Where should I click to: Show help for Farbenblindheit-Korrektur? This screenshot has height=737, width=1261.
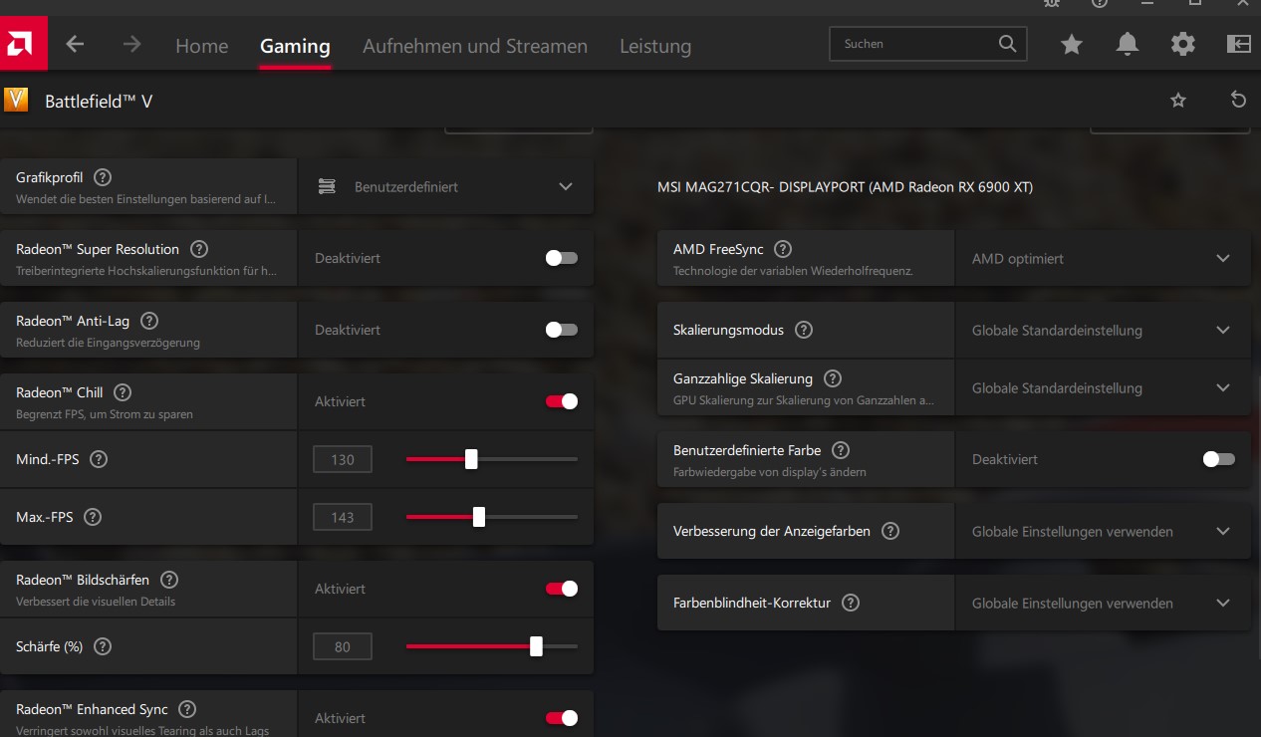(851, 603)
